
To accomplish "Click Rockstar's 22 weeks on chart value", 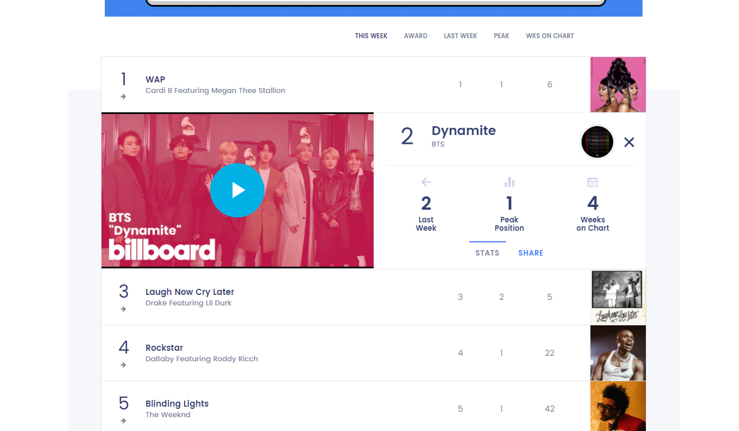I will [549, 353].
